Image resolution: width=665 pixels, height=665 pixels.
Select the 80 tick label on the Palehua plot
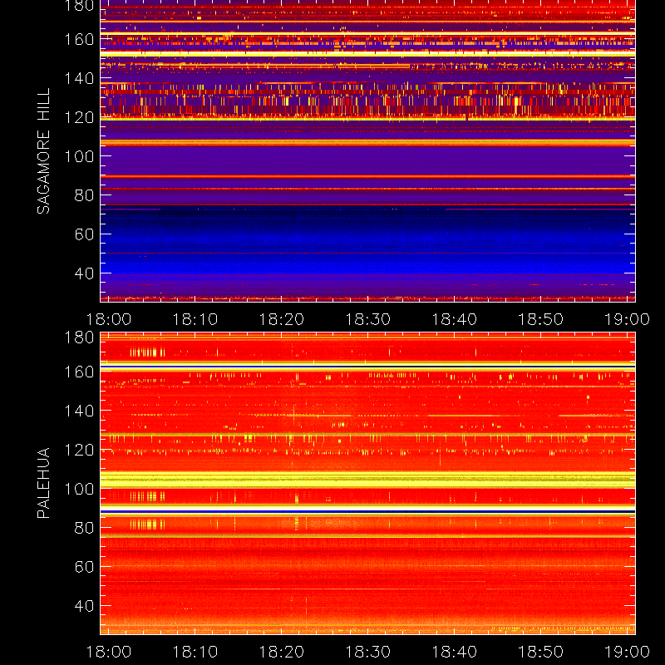84,528
